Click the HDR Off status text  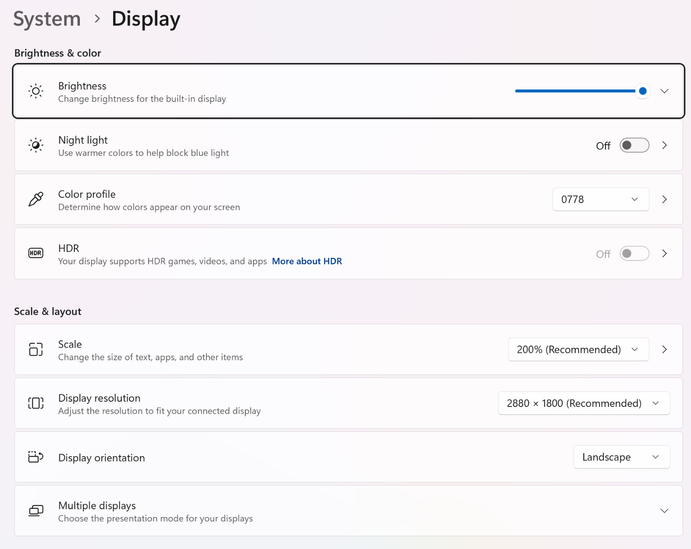tap(603, 254)
